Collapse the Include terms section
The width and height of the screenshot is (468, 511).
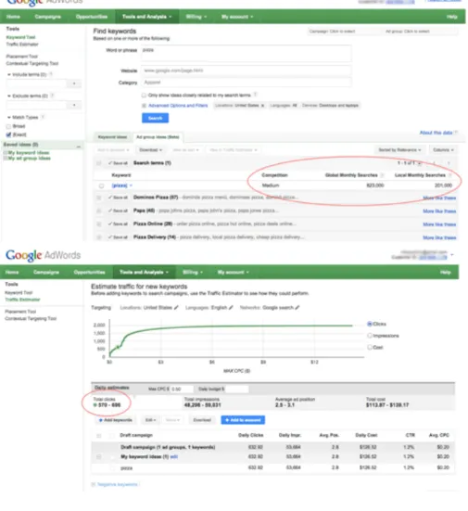pyautogui.click(x=9, y=74)
